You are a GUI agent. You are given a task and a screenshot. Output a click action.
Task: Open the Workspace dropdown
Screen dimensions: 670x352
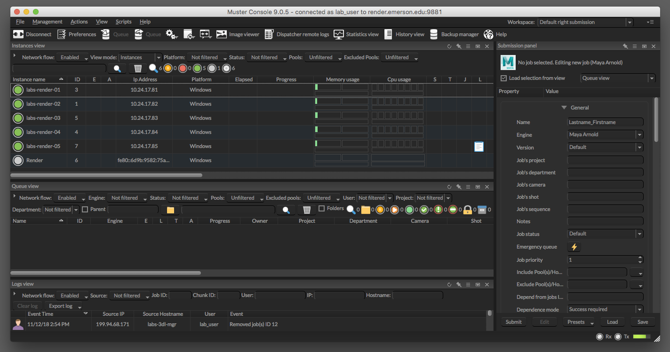pyautogui.click(x=585, y=22)
